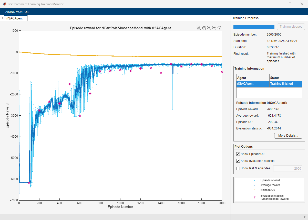This screenshot has height=220, width=308.
Task: Click the Training stopped button
Action: tap(291, 27)
